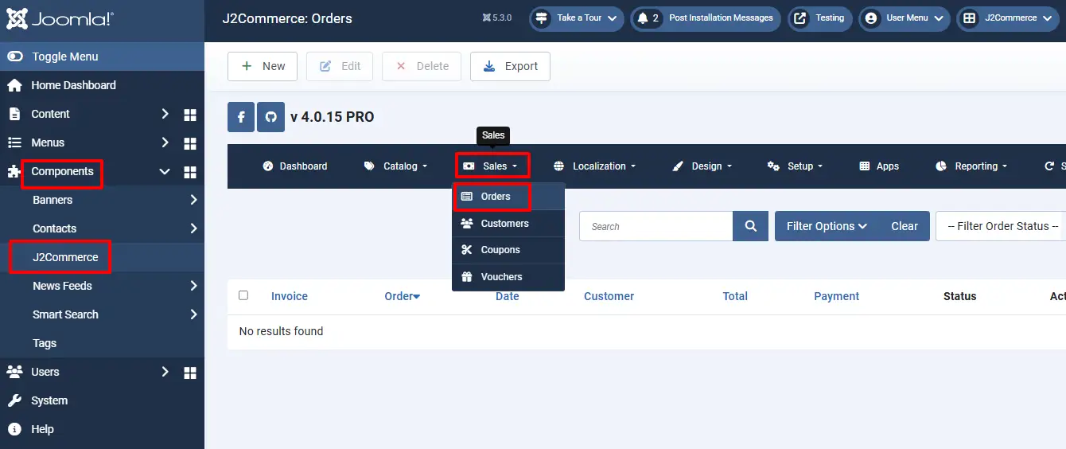Click the Setup gears icon
1066x449 pixels.
(x=773, y=166)
